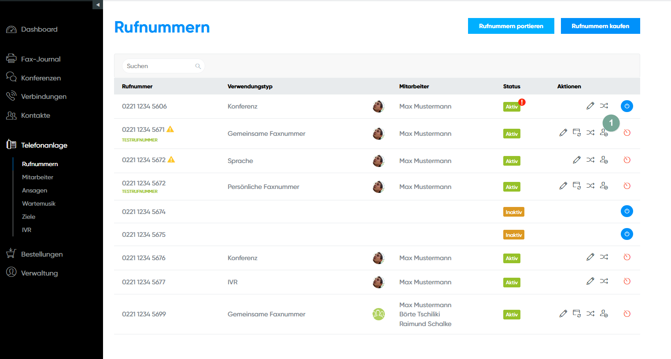The width and height of the screenshot is (671, 359).
Task: Click the user-check icon for the Sprache row
Action: (604, 160)
